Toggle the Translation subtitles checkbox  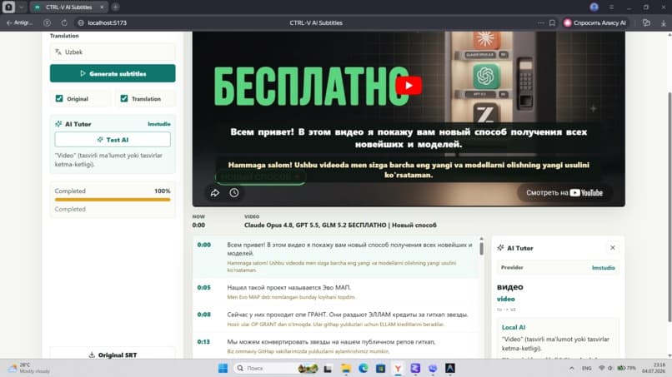pyautogui.click(x=124, y=98)
